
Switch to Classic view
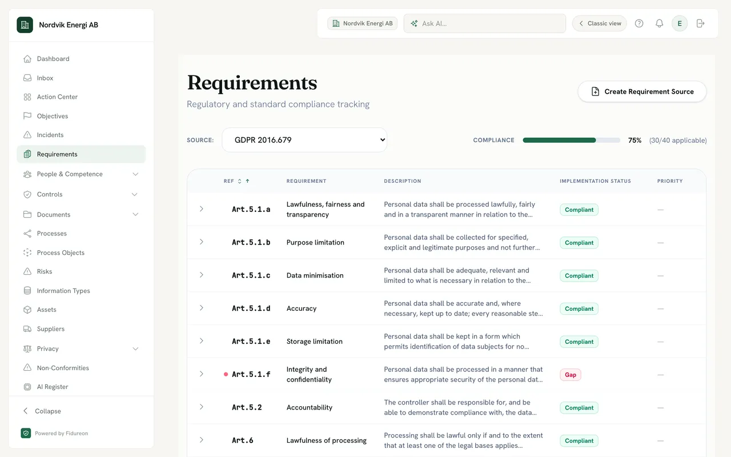[600, 23]
